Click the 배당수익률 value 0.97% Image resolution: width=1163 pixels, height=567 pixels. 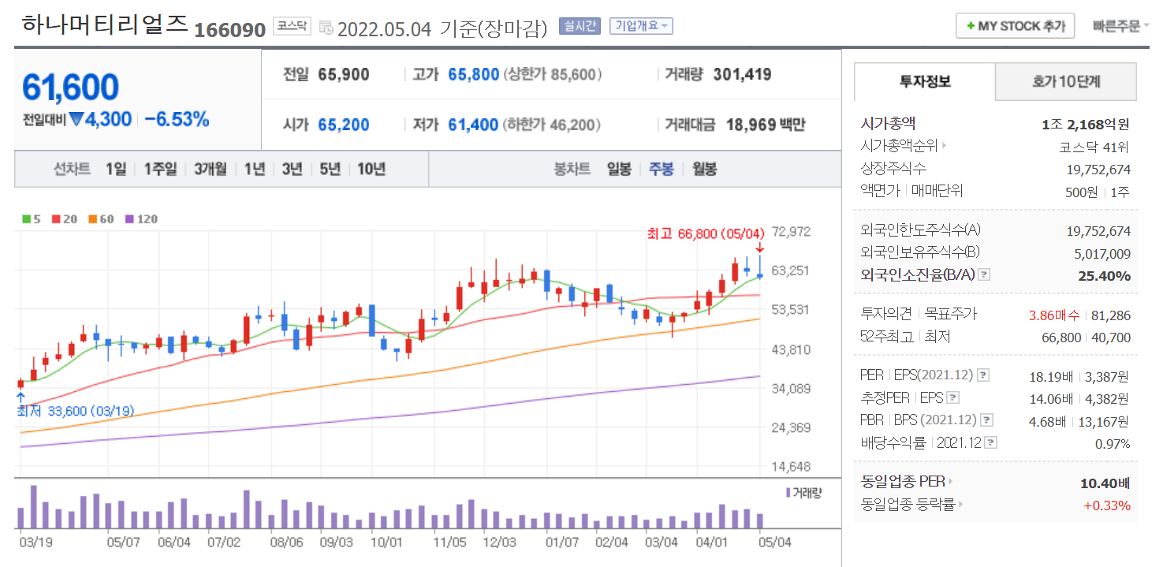coord(1113,444)
